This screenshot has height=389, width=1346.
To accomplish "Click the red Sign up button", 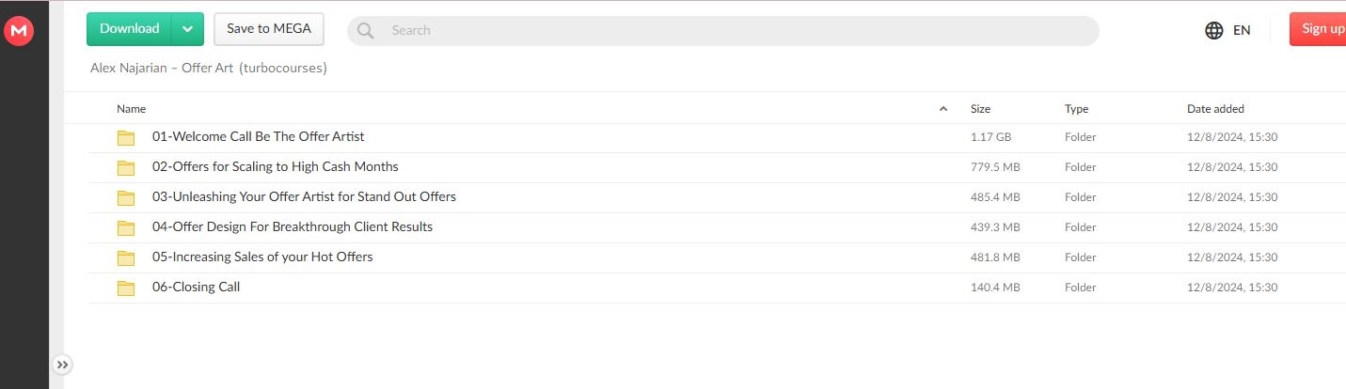I will tap(1320, 29).
